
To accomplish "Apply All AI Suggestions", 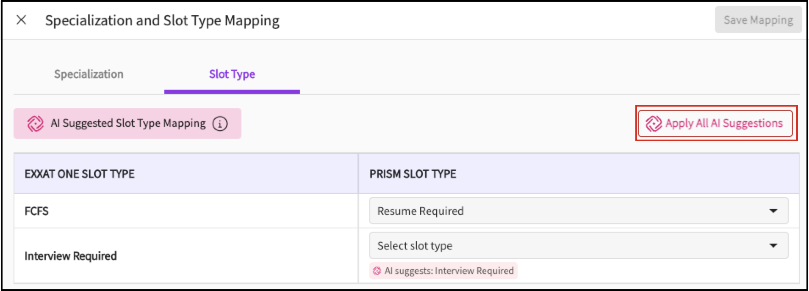I will 715,124.
